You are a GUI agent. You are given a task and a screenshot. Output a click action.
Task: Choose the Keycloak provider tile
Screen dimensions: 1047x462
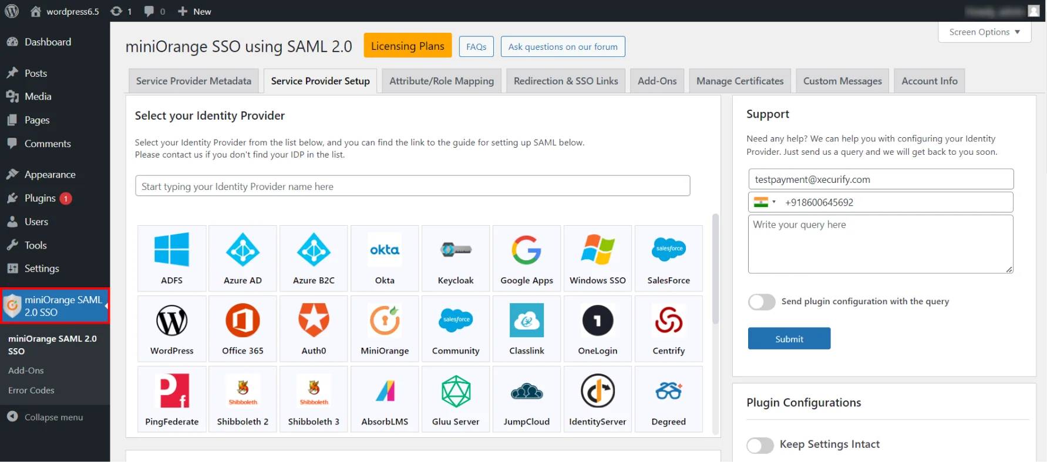tap(456, 258)
